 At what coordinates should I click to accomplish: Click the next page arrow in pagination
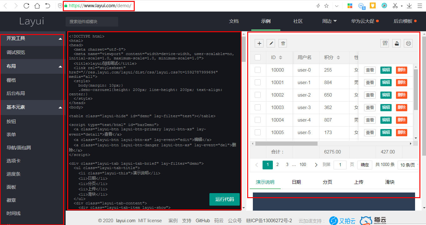click(x=316, y=165)
